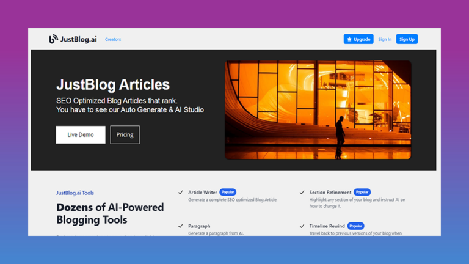Click 'Generate a complete SEO optimized Blog Article' text

[233, 200]
